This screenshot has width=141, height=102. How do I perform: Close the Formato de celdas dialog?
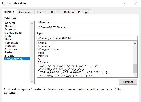tap(136, 3)
